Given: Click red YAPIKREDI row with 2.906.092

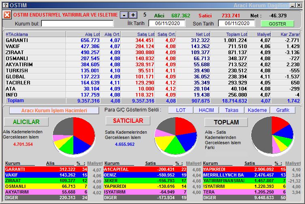Looking at the screenshot, I should pos(244,169).
